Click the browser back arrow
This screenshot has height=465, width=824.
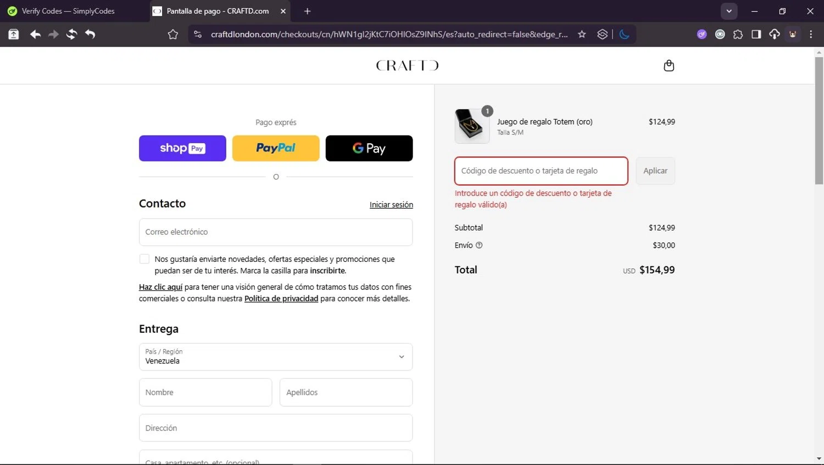click(35, 35)
